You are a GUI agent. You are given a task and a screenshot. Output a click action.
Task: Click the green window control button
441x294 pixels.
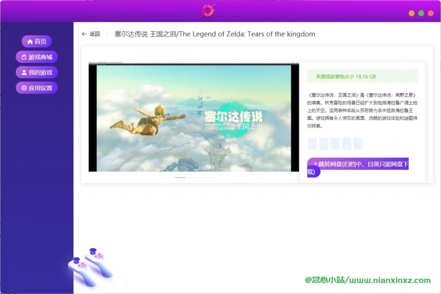[x=421, y=13]
